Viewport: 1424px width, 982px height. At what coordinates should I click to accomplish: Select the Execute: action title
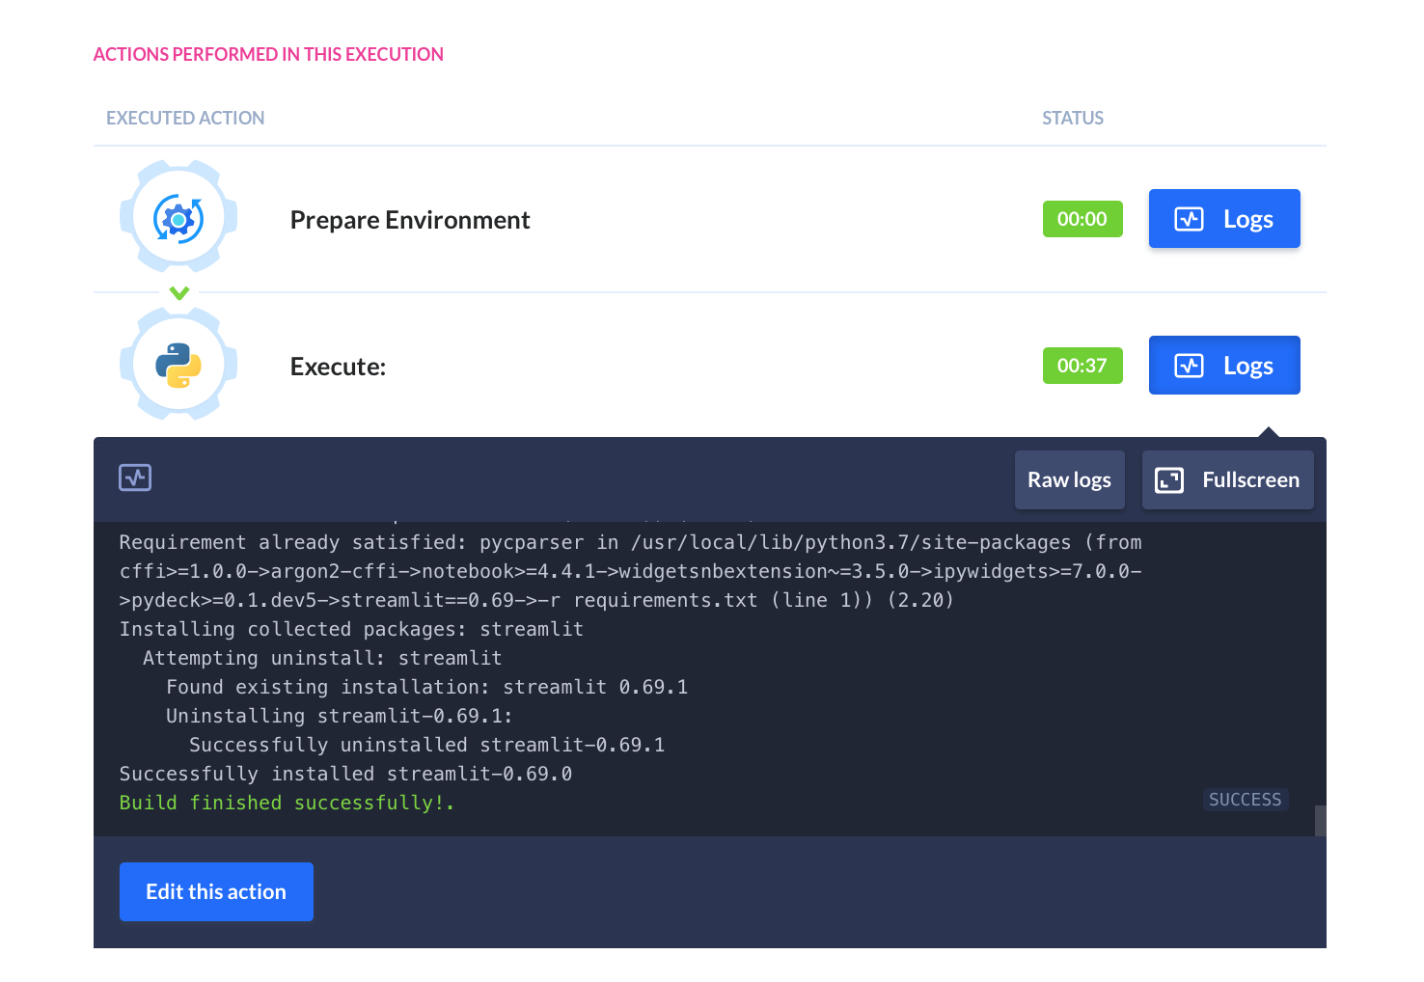point(338,367)
